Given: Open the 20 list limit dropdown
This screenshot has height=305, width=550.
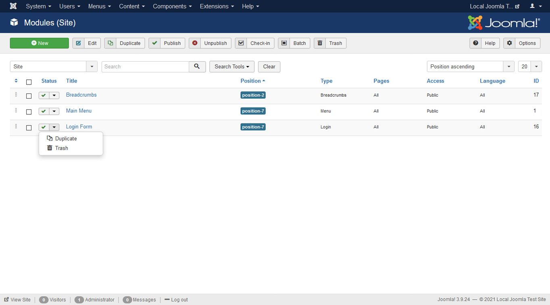Looking at the screenshot, I should [x=530, y=66].
